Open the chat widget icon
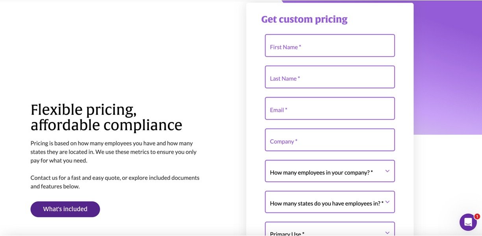Screen dimensions: 482x236 coord(468,222)
